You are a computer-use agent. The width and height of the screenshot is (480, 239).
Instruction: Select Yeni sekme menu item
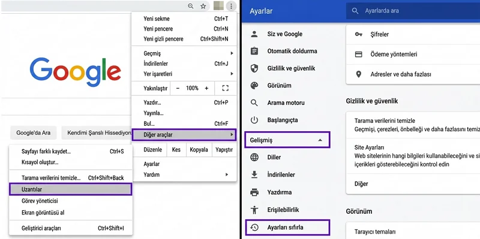(x=184, y=19)
